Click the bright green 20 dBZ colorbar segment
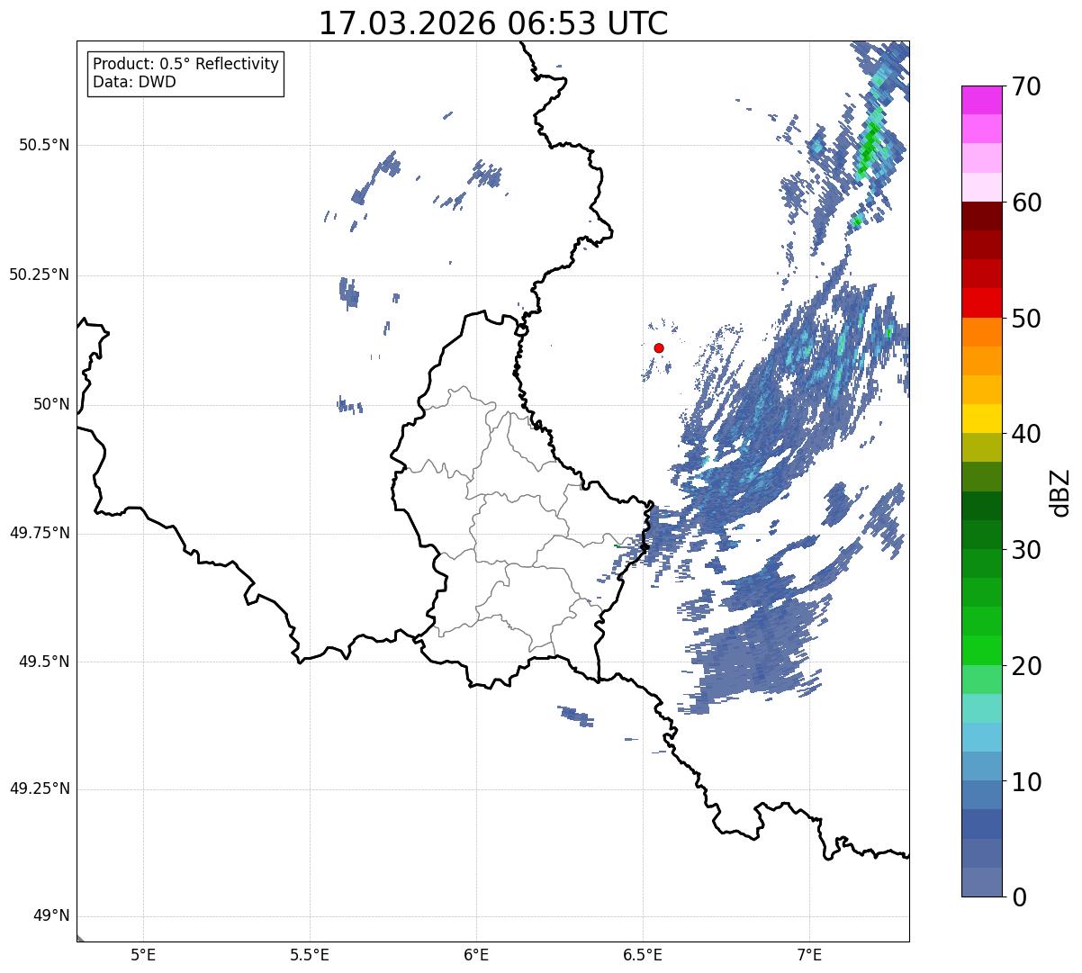This screenshot has height=973, width=1082. pos(981,650)
